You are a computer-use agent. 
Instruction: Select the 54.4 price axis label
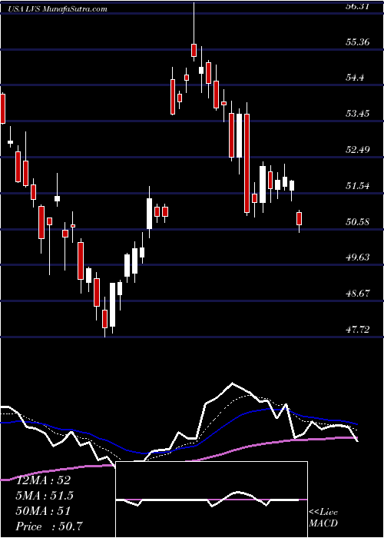click(x=355, y=78)
